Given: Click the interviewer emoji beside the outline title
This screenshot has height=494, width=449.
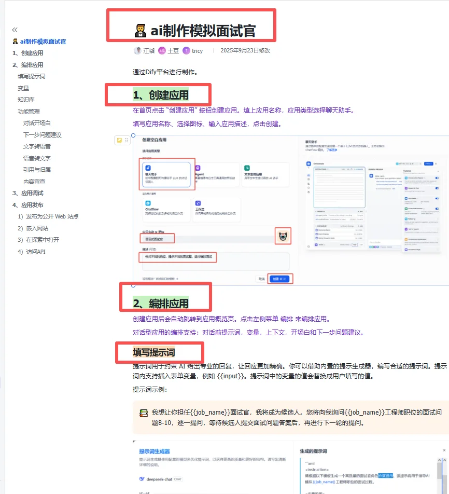Looking at the screenshot, I should 15,42.
